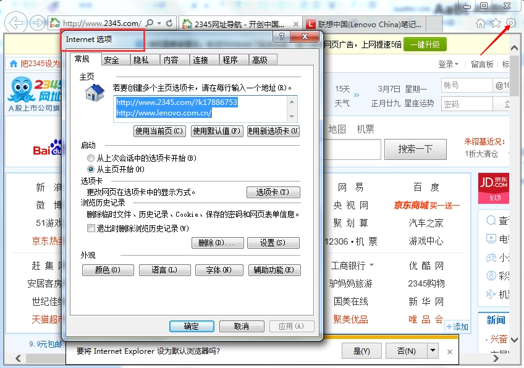Open the 辅助功能(E) button
Image resolution: width=524 pixels, height=368 pixels.
click(x=274, y=270)
